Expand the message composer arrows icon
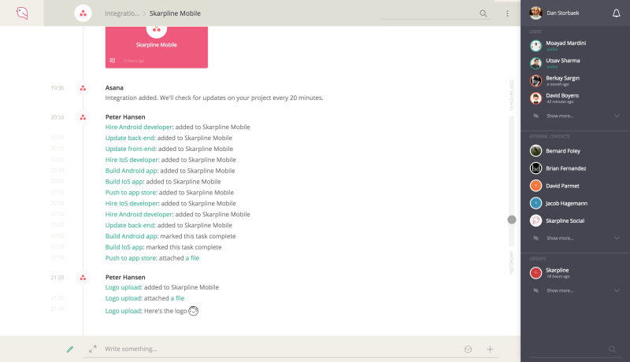 pos(92,349)
